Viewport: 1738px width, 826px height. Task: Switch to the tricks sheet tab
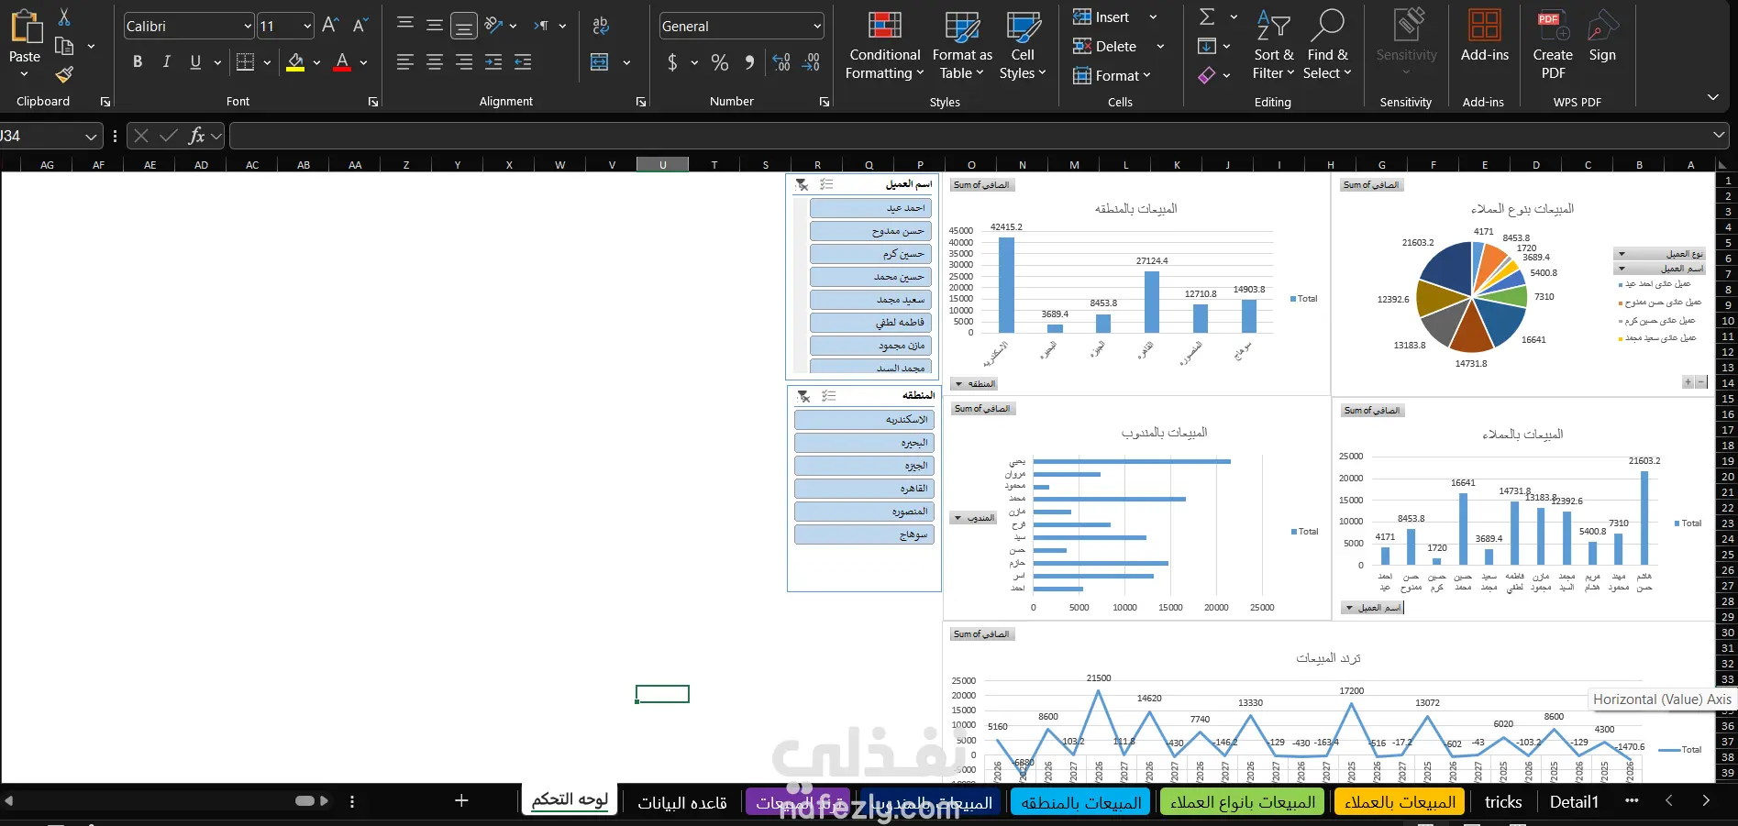[1503, 803]
